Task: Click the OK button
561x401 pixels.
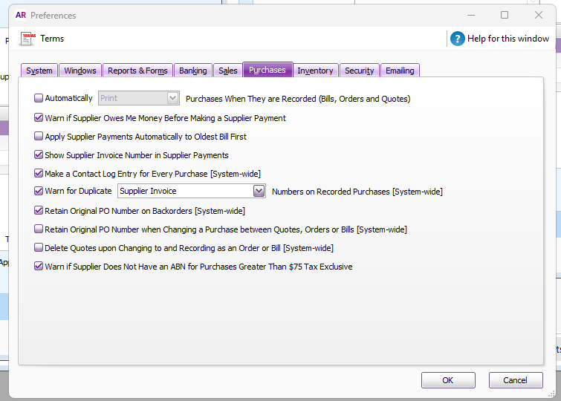Action: (x=447, y=380)
